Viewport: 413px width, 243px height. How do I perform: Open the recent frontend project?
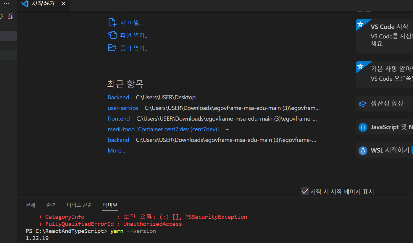(x=119, y=119)
